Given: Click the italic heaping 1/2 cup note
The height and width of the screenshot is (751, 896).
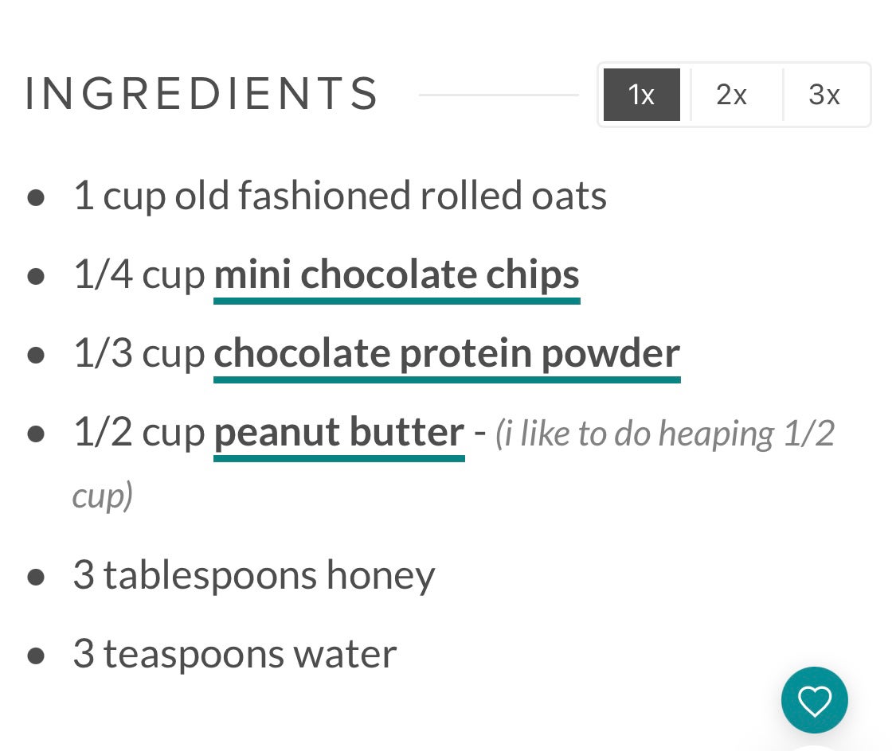Looking at the screenshot, I should pos(664,434).
